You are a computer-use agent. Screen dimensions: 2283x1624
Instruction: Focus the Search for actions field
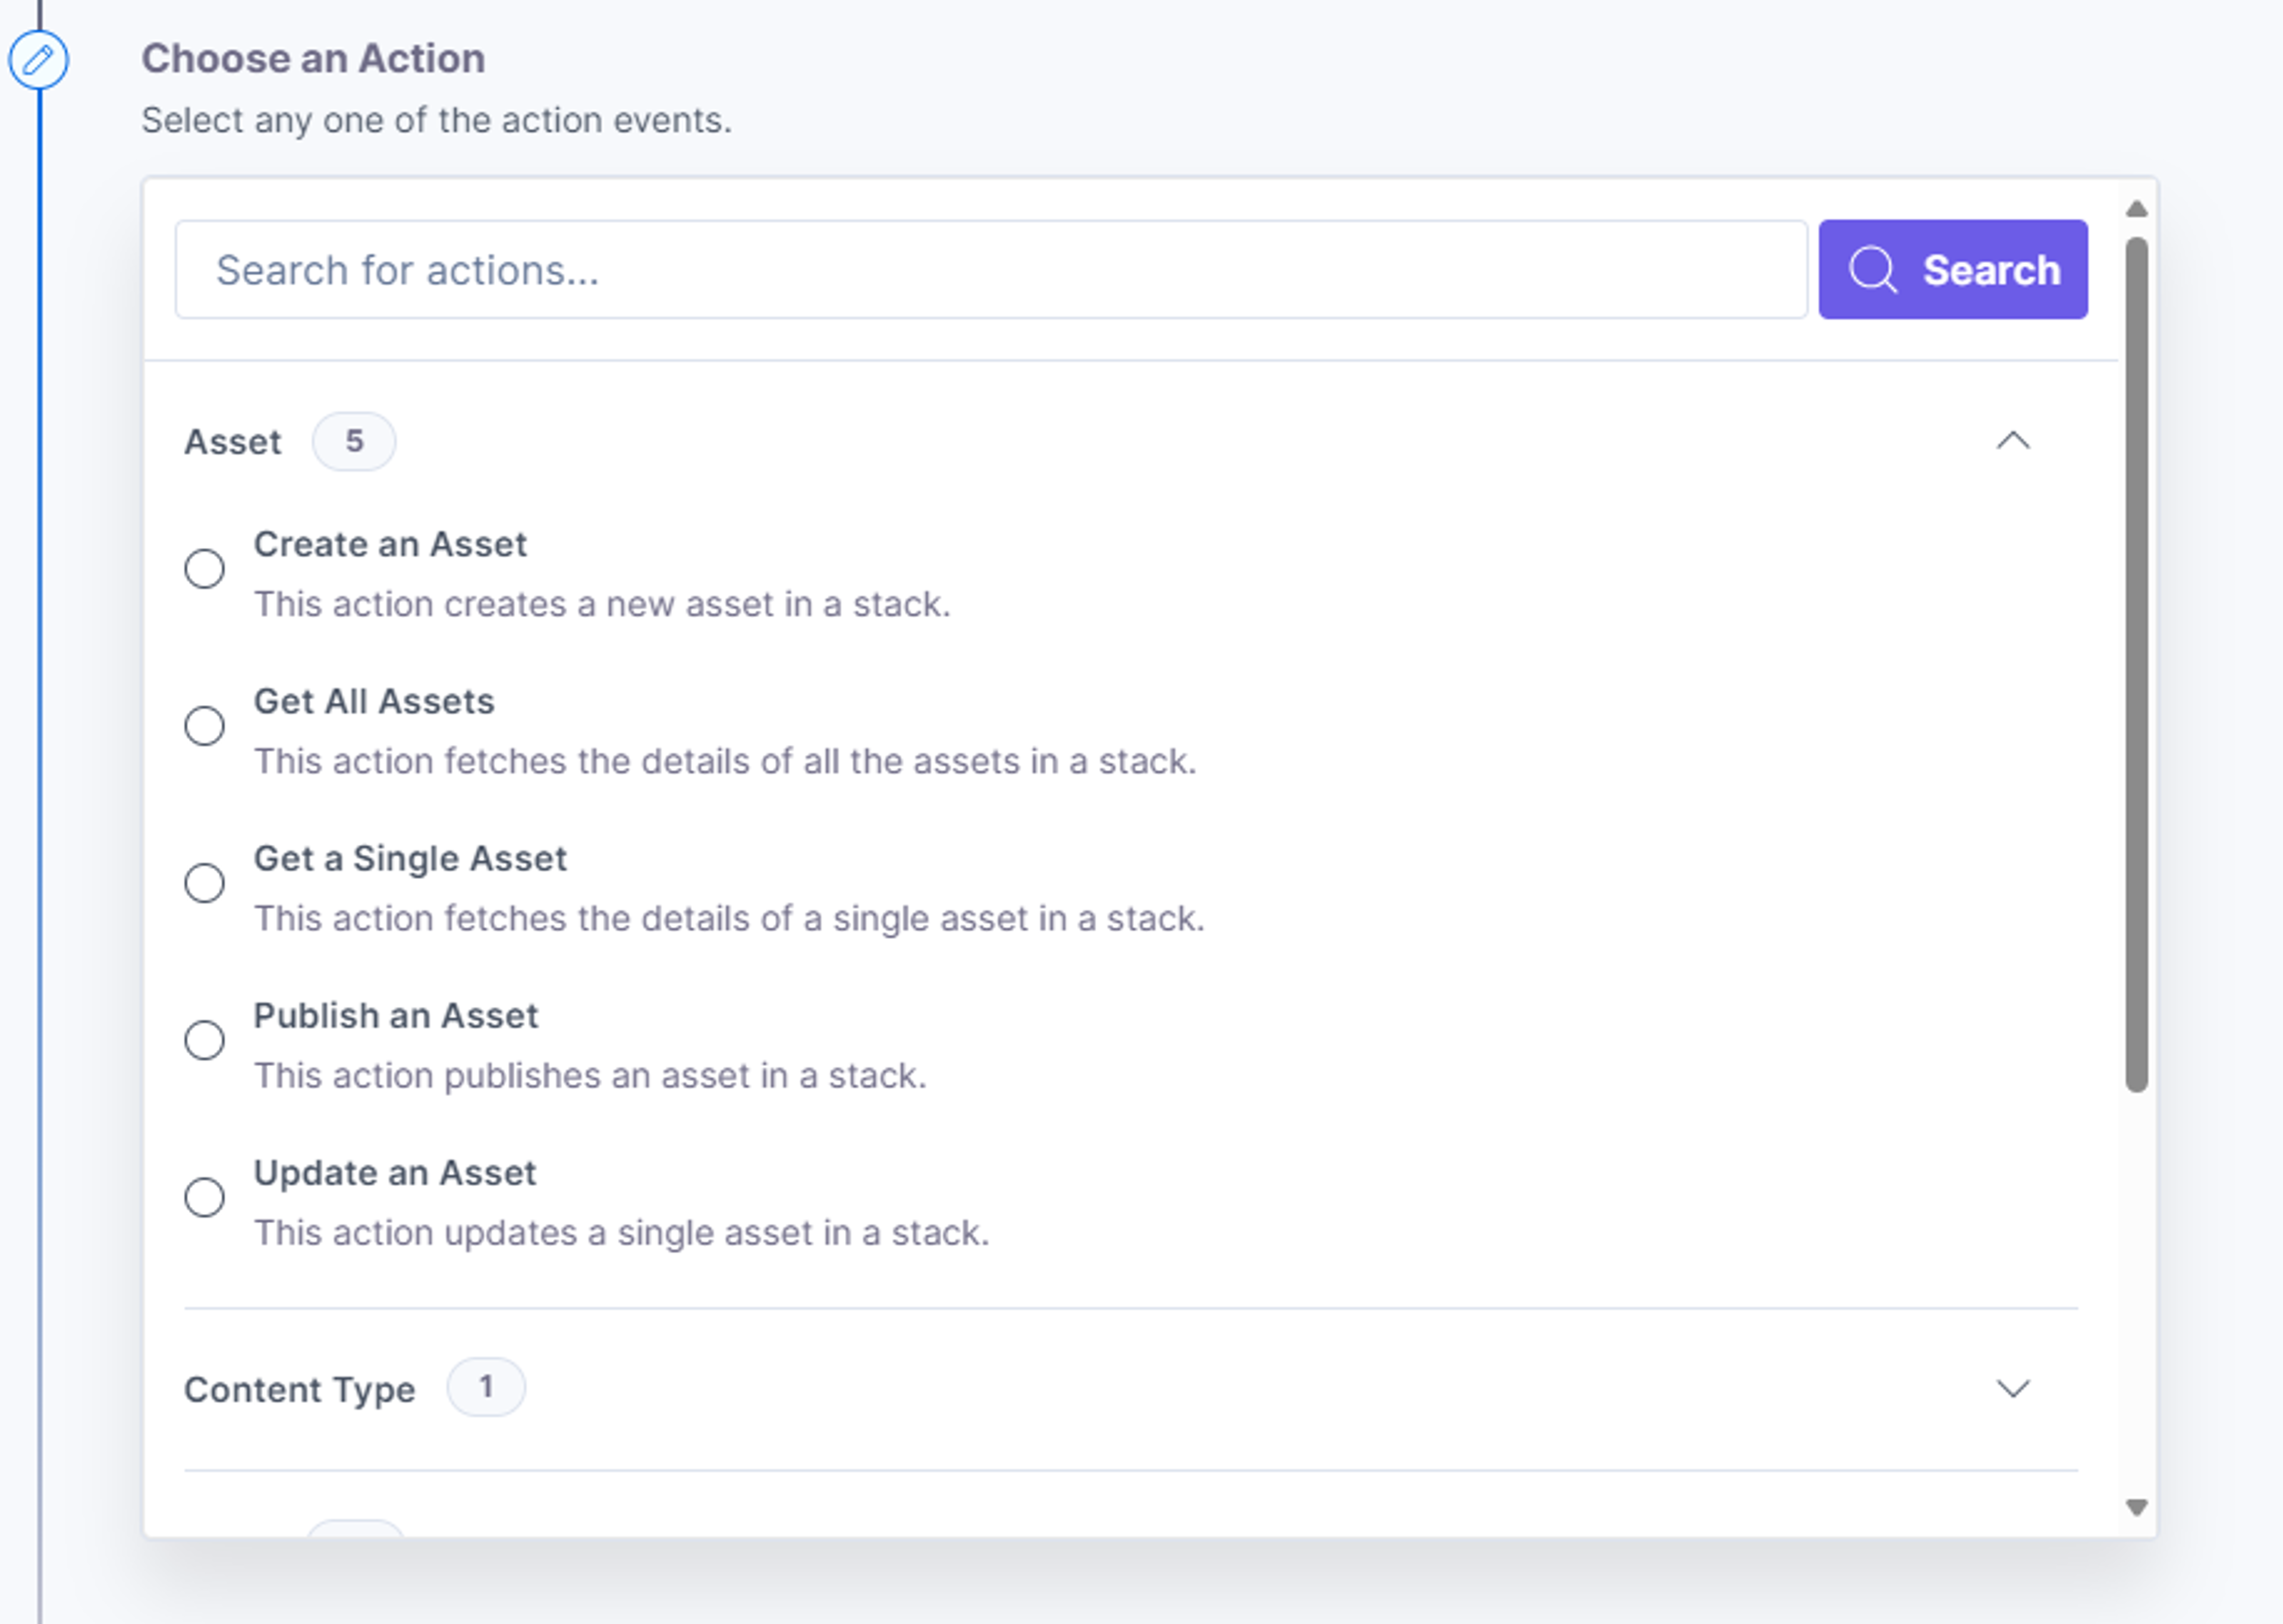pyautogui.click(x=990, y=269)
